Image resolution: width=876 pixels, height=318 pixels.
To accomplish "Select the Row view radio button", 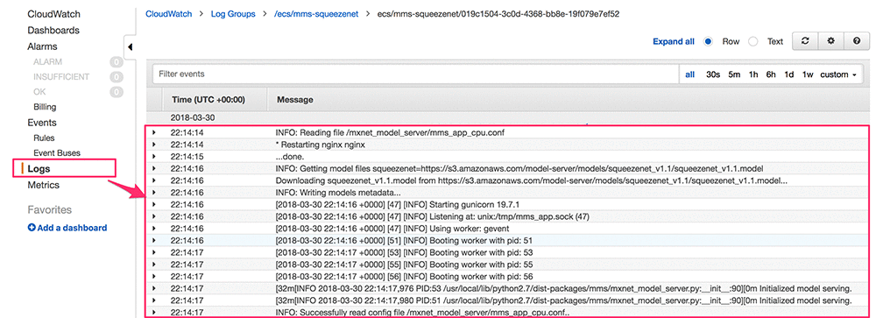I will 709,41.
